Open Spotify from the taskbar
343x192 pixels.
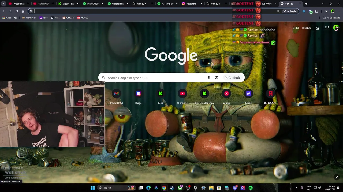(251, 188)
